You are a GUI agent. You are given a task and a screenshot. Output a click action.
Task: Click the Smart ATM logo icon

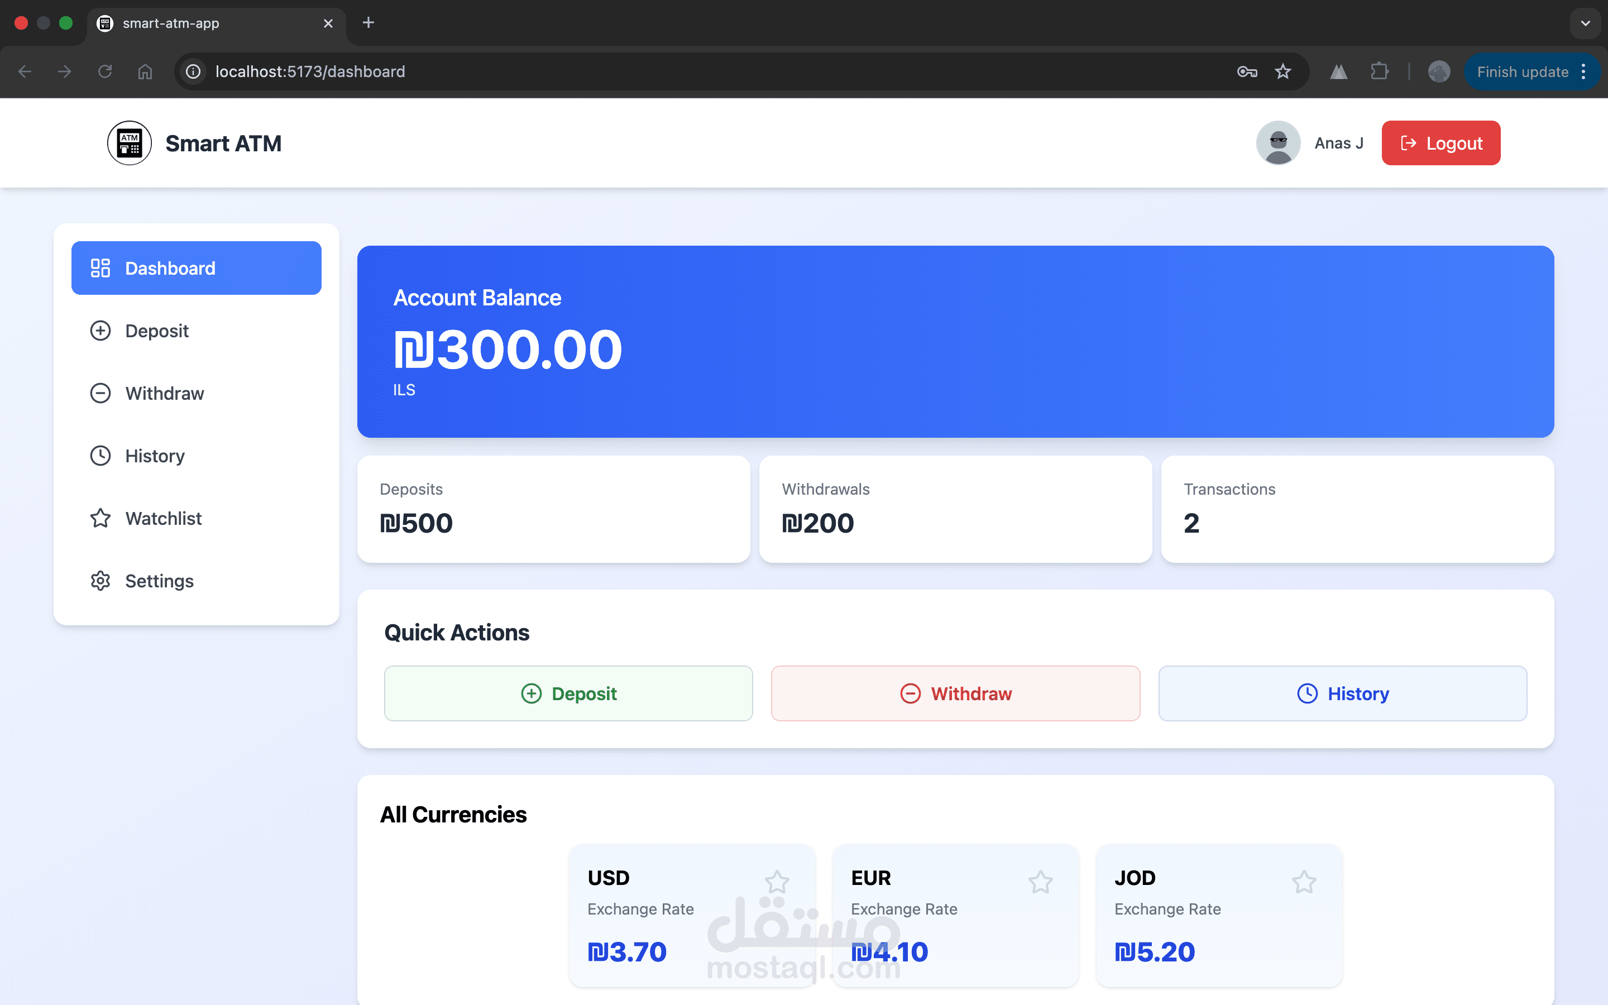pyautogui.click(x=129, y=143)
